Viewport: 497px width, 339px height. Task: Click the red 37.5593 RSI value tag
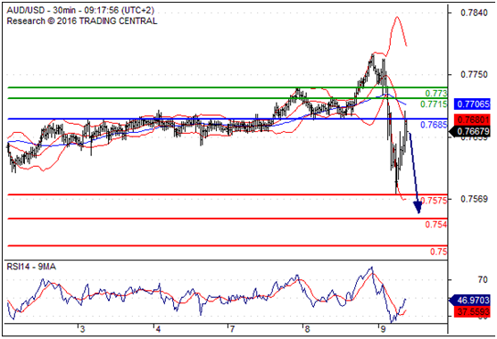(x=472, y=311)
